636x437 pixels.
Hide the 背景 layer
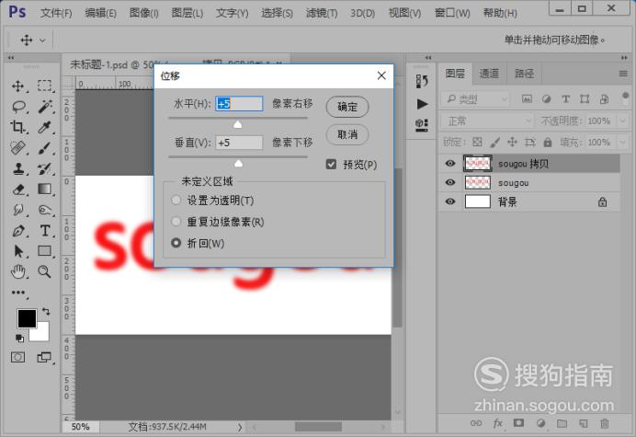[x=449, y=201]
